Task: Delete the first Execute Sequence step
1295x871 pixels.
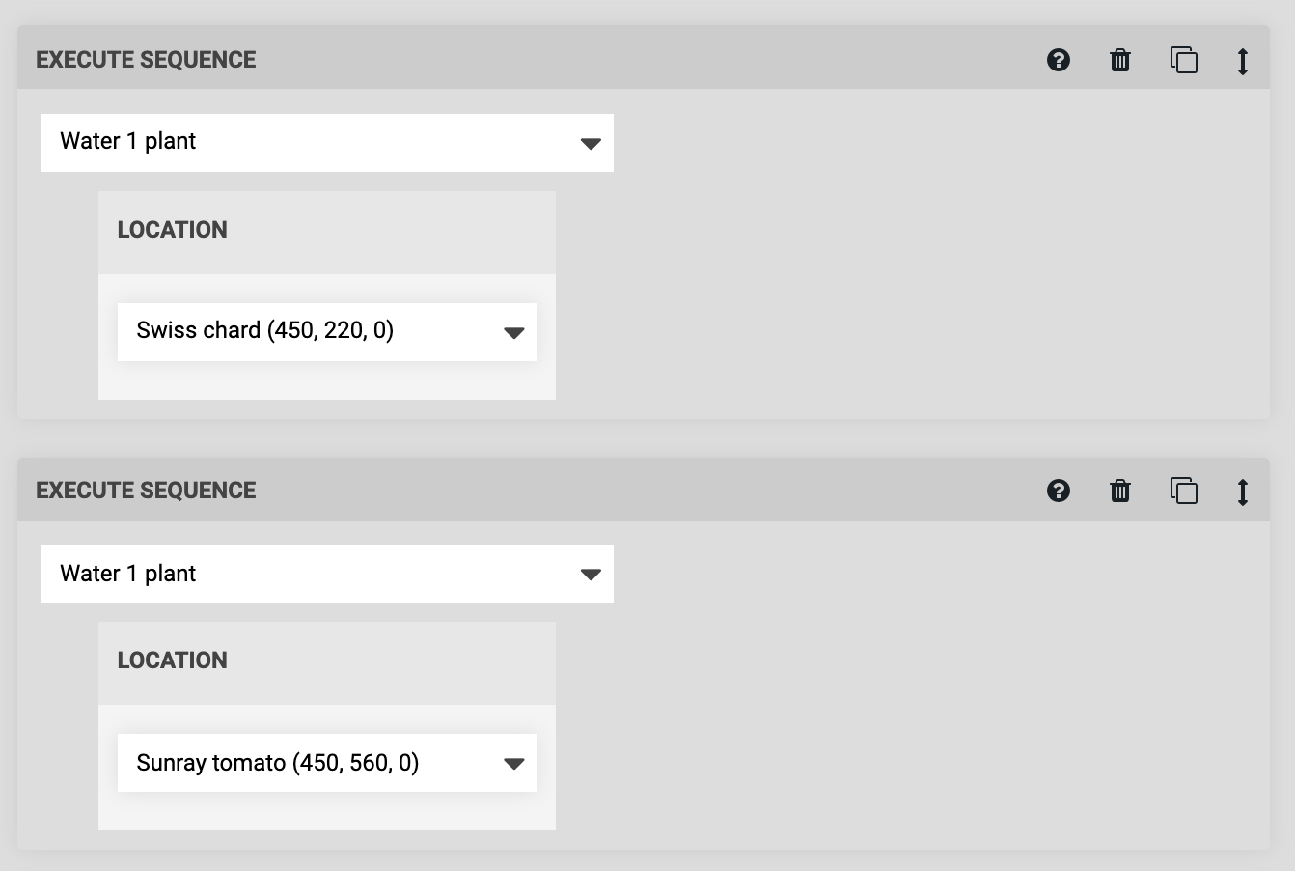Action: (1120, 60)
